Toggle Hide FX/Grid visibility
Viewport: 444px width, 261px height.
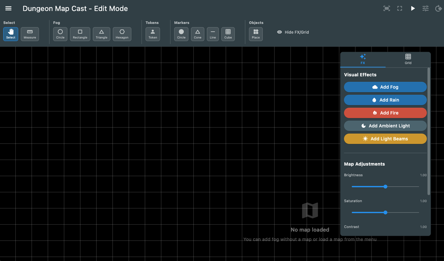click(x=293, y=32)
